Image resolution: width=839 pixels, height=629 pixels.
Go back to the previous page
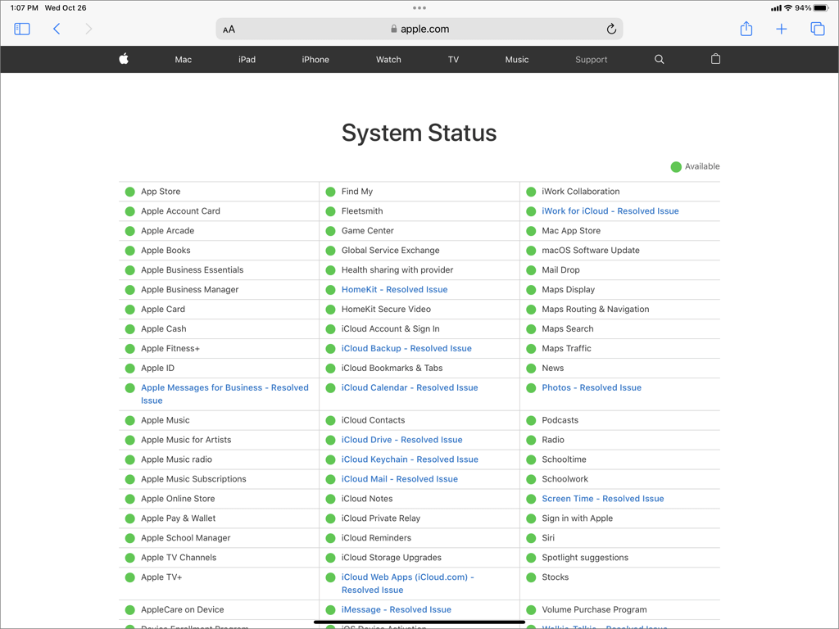click(x=57, y=29)
